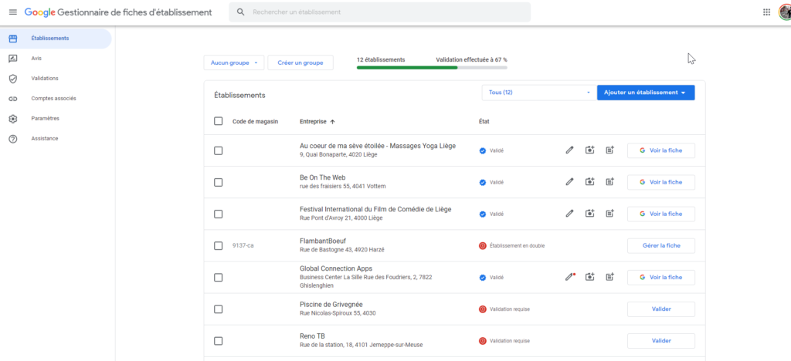Open the account profile avatar
791x361 pixels.
(785, 12)
